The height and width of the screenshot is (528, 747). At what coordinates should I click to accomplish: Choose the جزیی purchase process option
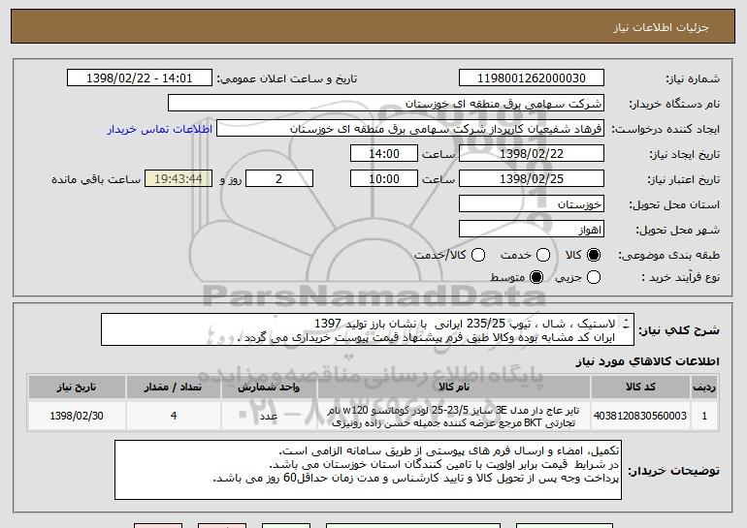(x=594, y=277)
